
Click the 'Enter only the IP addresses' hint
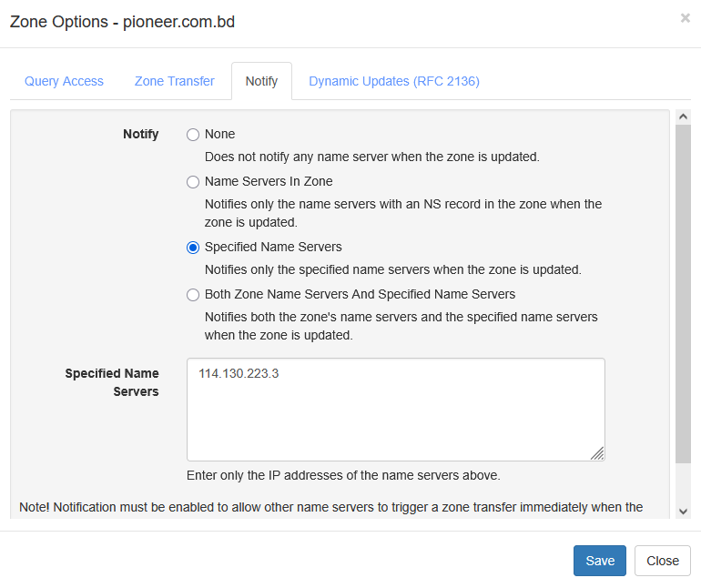(x=343, y=475)
